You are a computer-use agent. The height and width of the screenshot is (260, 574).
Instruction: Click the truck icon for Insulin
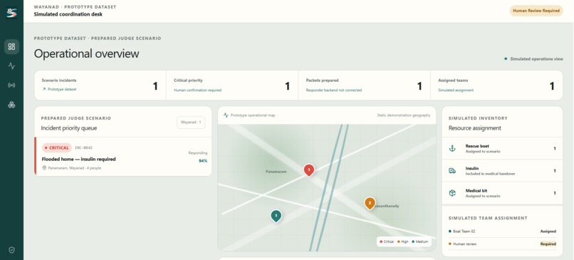pyautogui.click(x=452, y=171)
